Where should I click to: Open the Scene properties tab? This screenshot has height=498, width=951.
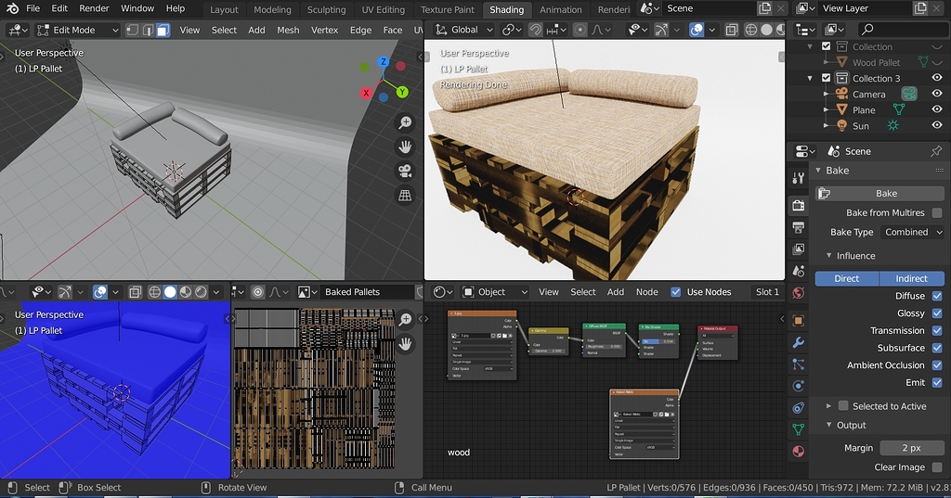click(798, 271)
